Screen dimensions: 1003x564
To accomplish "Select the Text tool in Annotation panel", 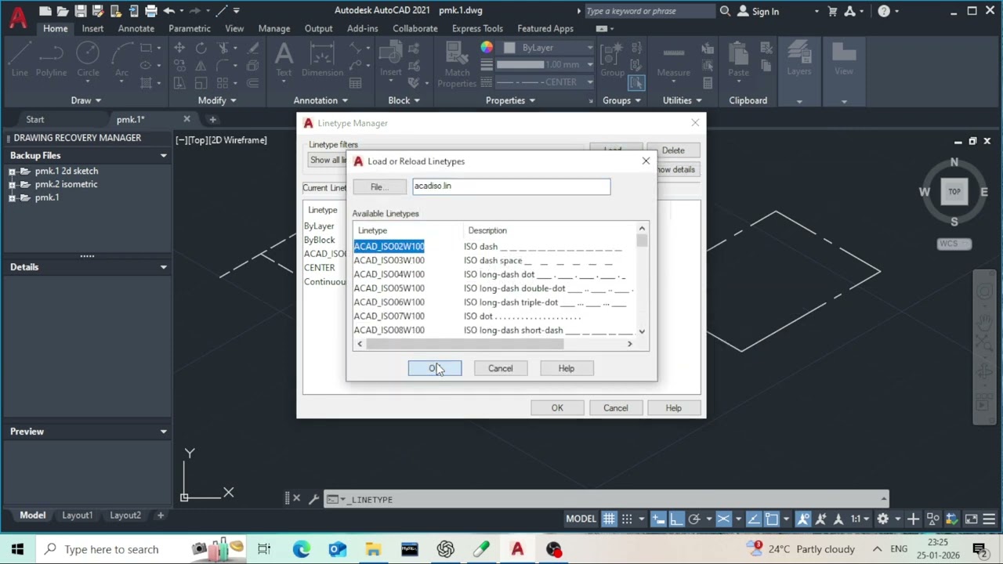I will tap(284, 60).
